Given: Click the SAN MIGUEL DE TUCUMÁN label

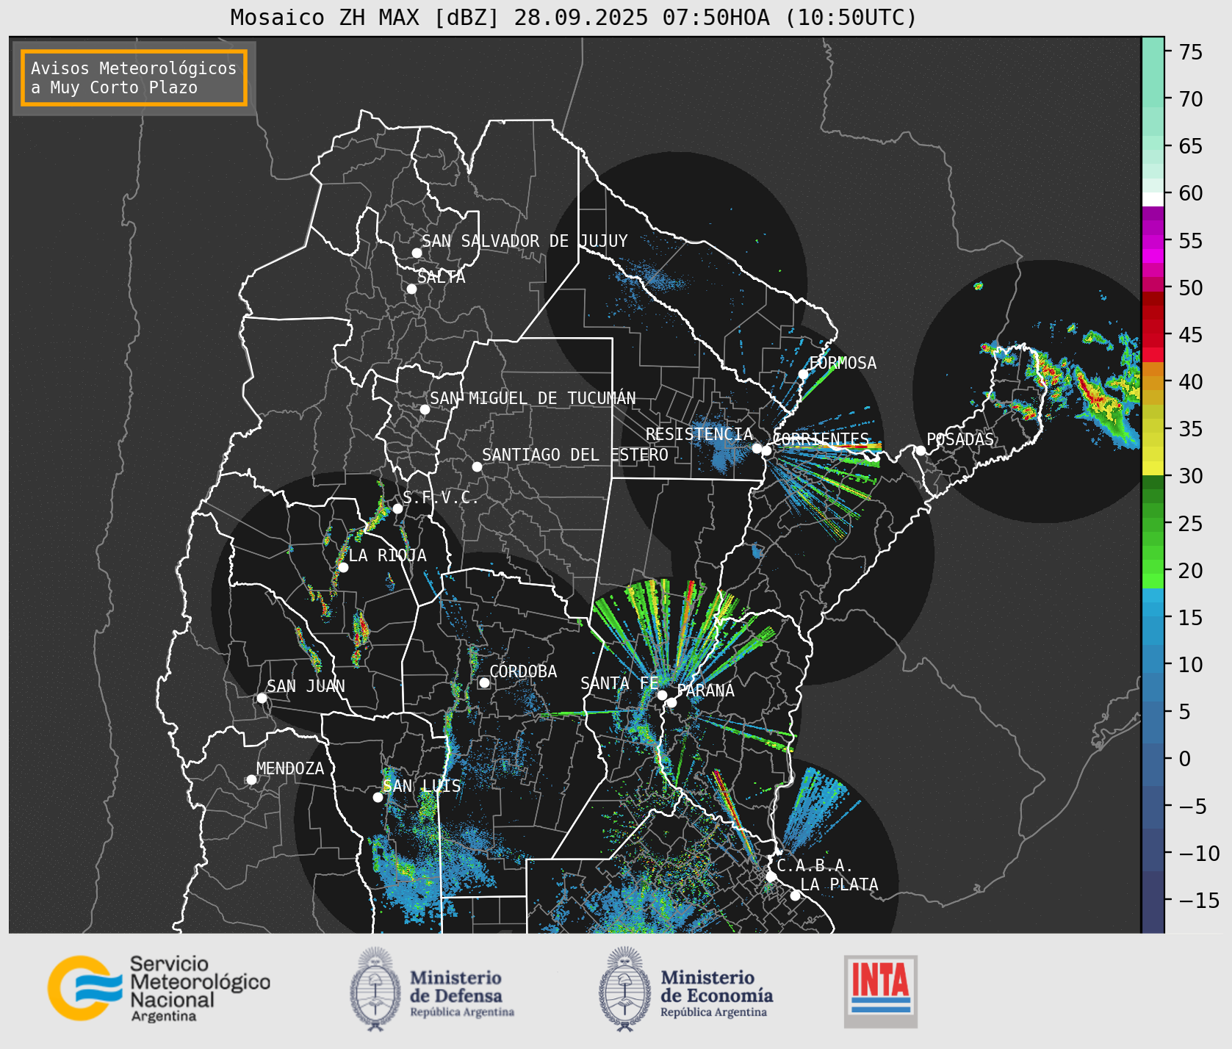Looking at the screenshot, I should click(533, 398).
